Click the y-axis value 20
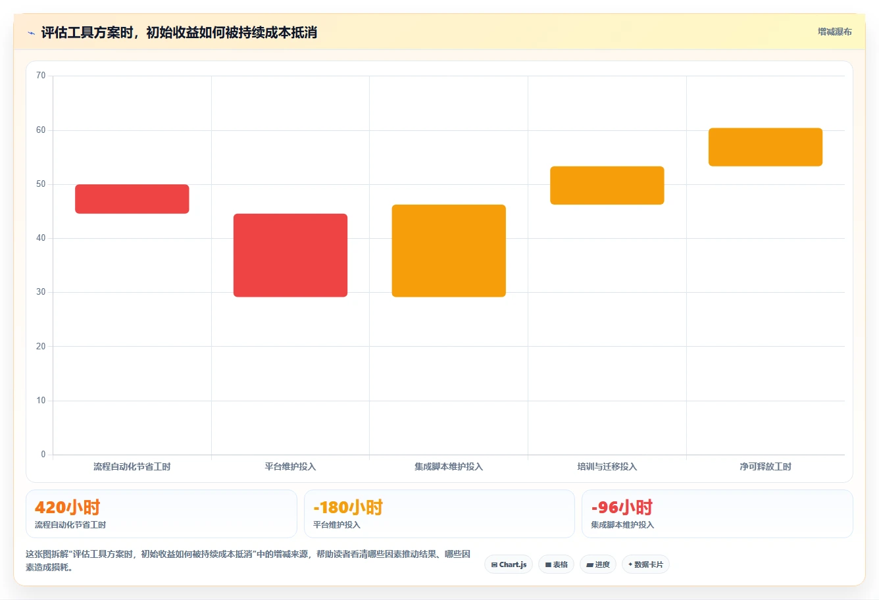This screenshot has width=879, height=600. click(41, 347)
